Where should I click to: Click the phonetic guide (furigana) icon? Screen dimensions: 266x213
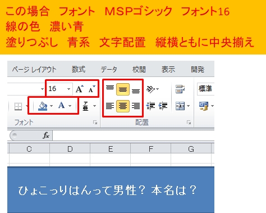click(x=85, y=106)
